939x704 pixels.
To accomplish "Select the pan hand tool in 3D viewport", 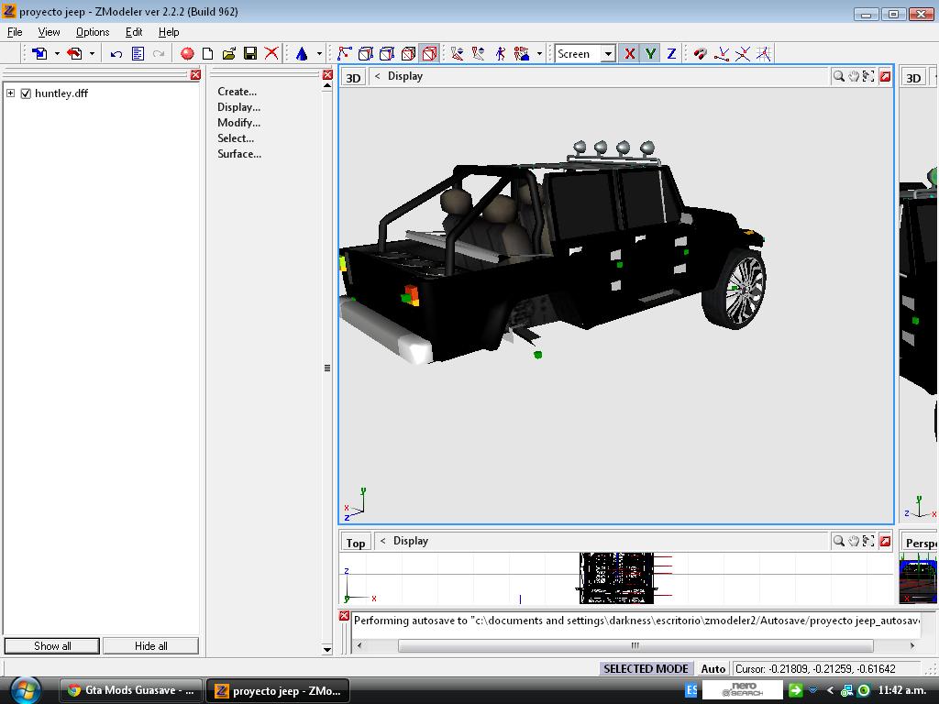I will 853,77.
